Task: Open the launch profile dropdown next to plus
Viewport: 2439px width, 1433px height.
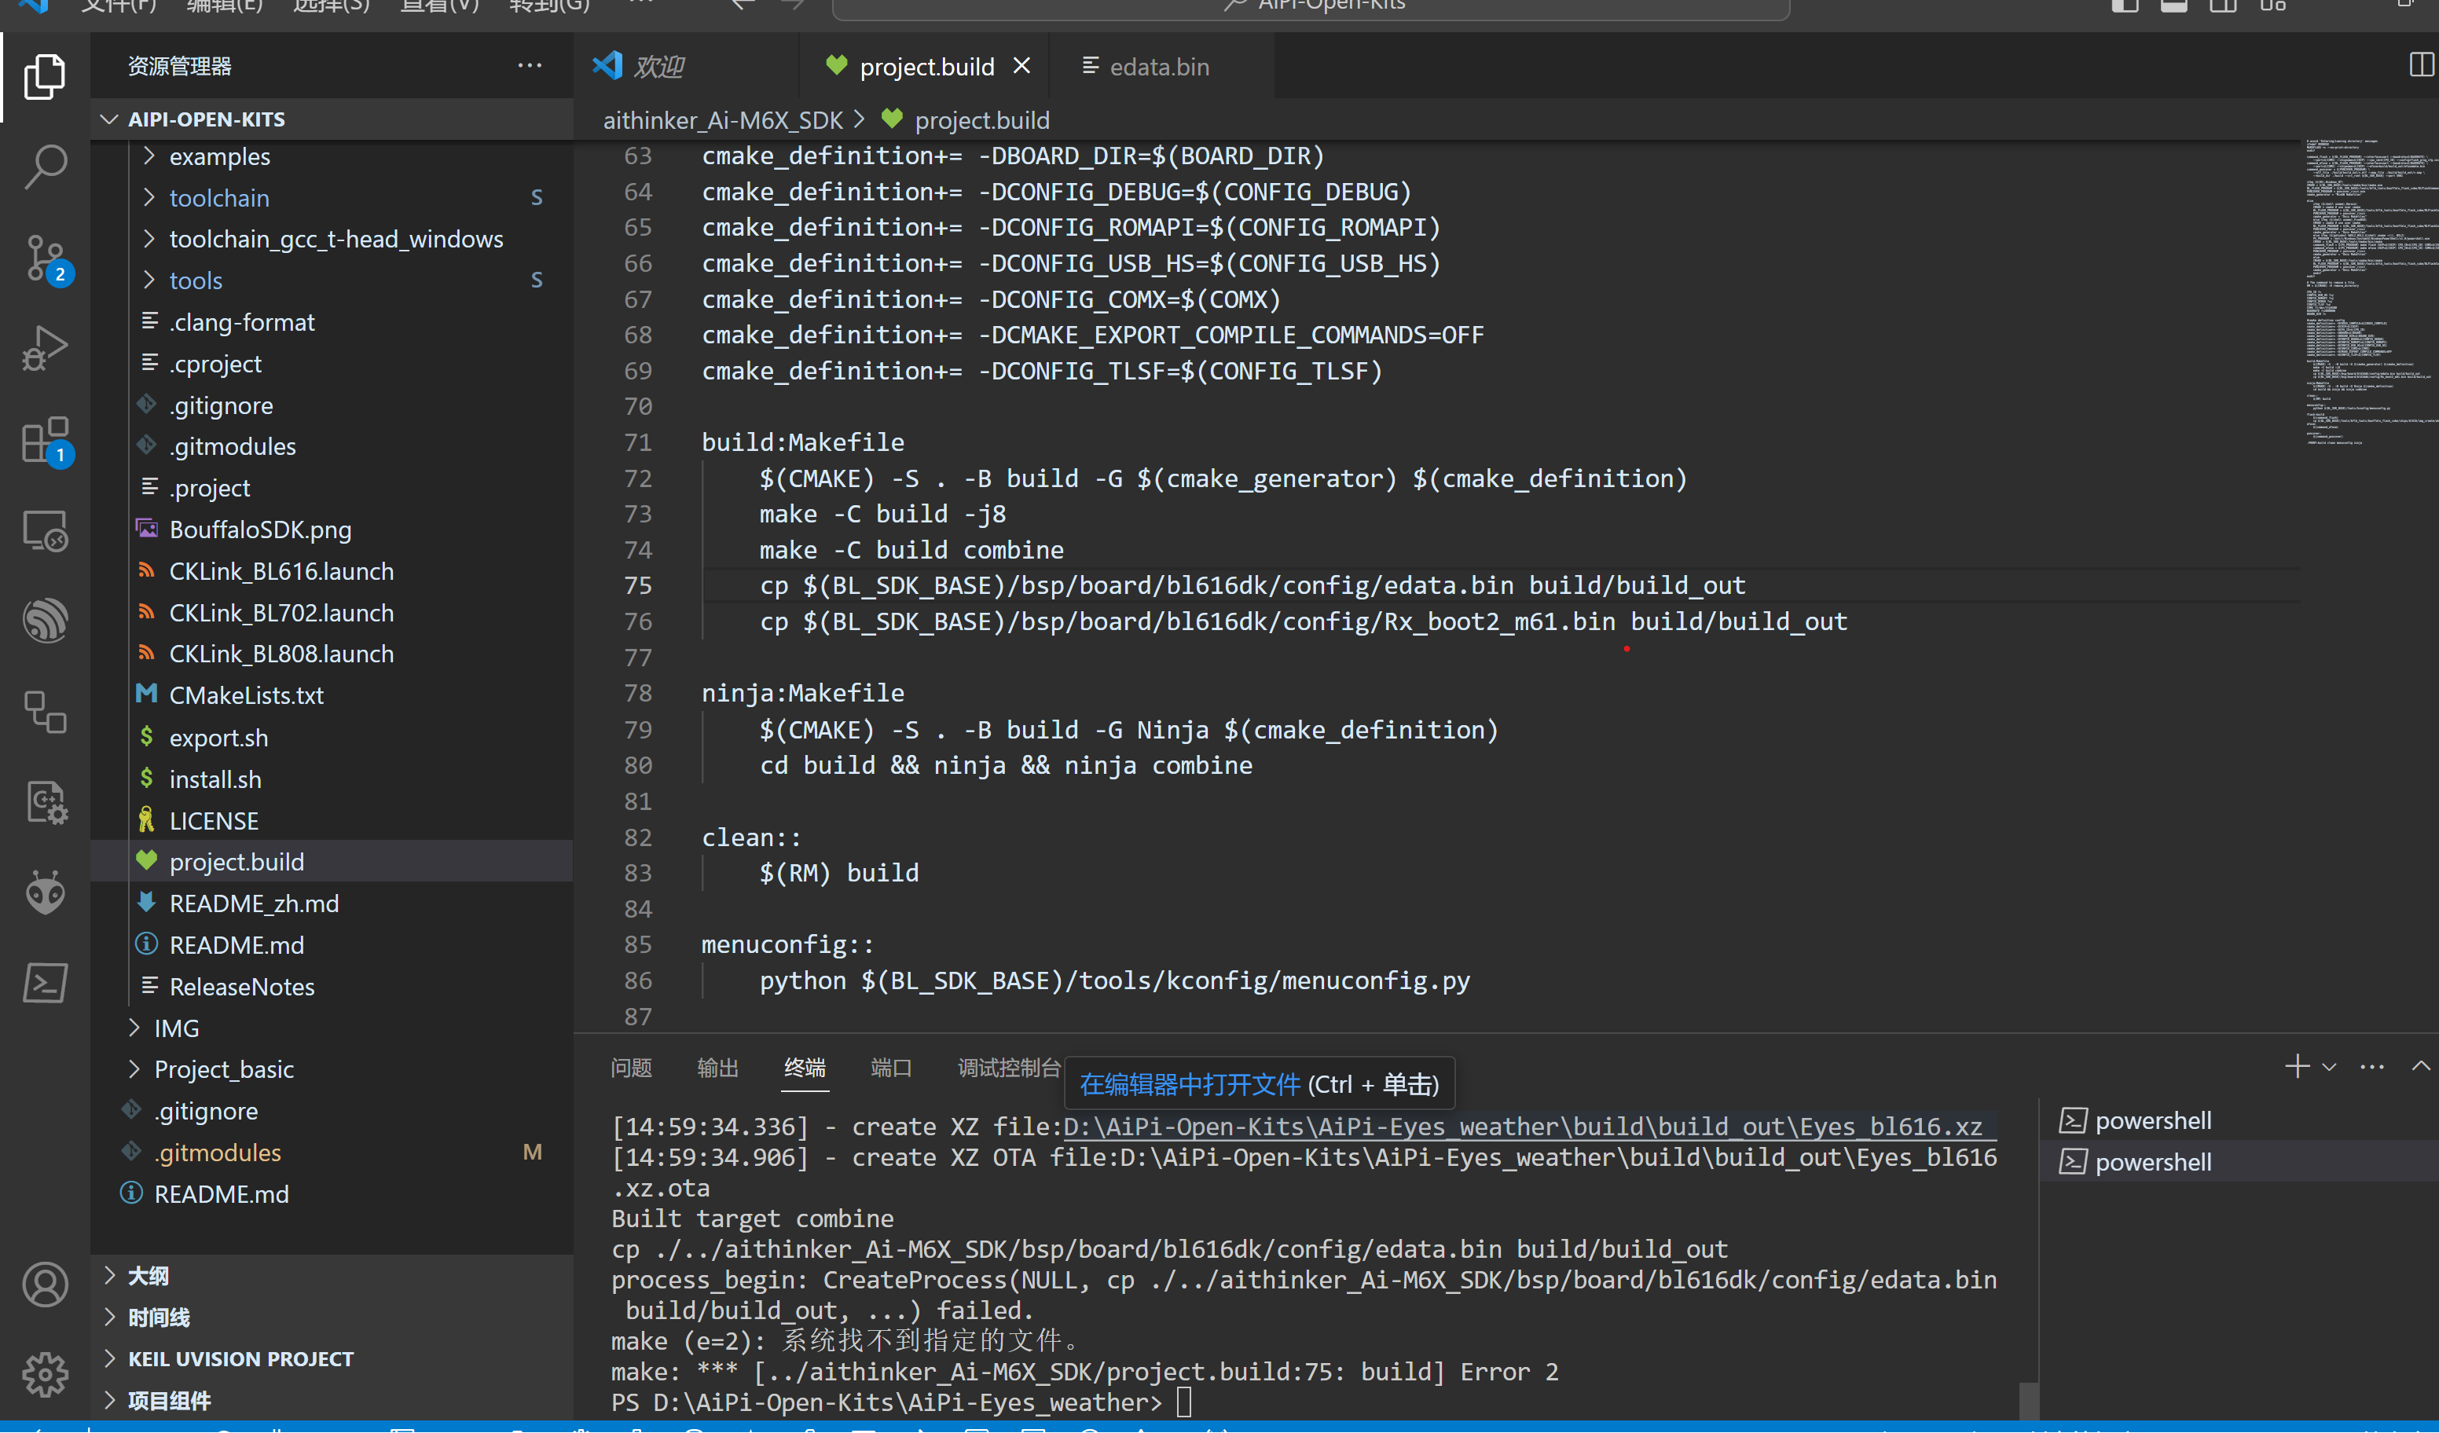Action: coord(2329,1067)
